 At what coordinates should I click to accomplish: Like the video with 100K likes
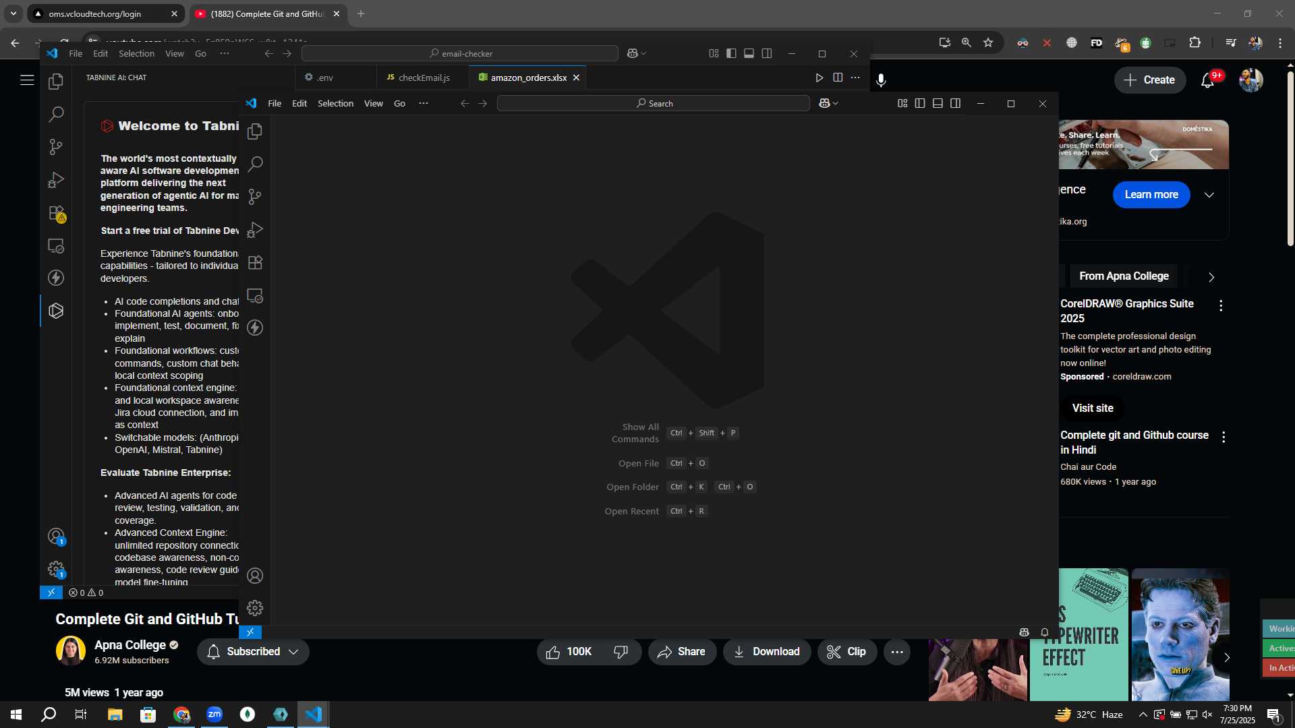point(569,652)
